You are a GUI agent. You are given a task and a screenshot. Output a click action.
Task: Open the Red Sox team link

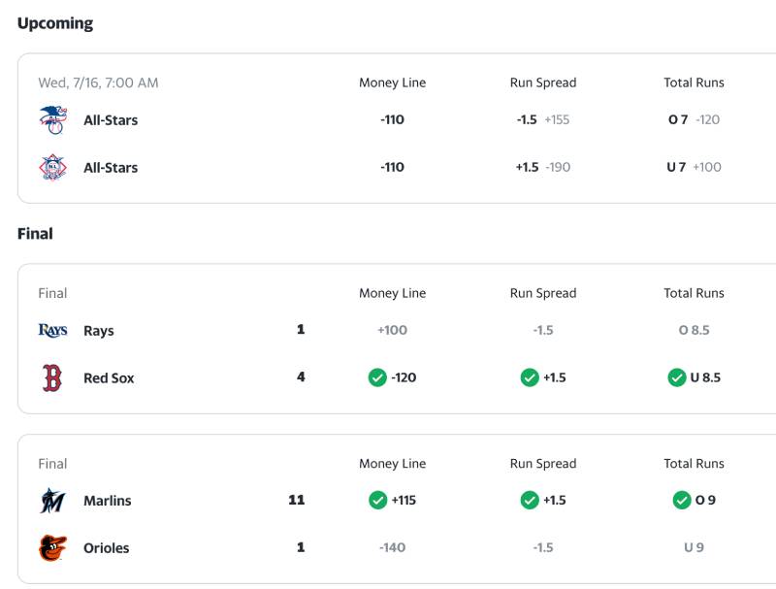click(109, 378)
